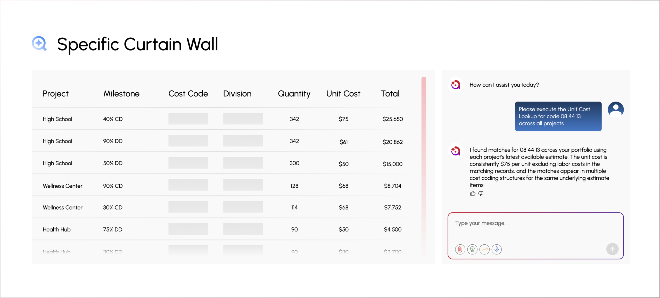Click the green lightbulb suggestions icon
Viewport: 660px width, 298px height.
(x=472, y=249)
